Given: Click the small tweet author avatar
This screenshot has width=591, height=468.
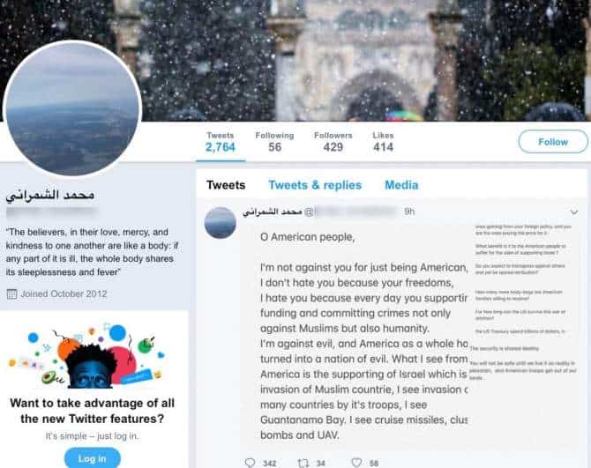Looking at the screenshot, I should click(221, 222).
